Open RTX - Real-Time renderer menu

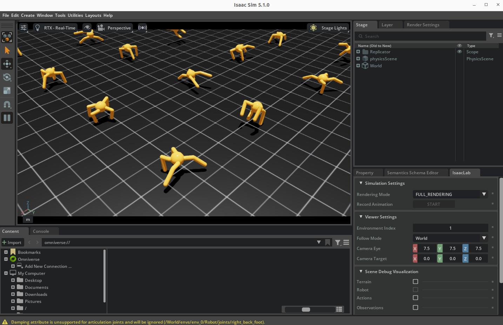(55, 28)
